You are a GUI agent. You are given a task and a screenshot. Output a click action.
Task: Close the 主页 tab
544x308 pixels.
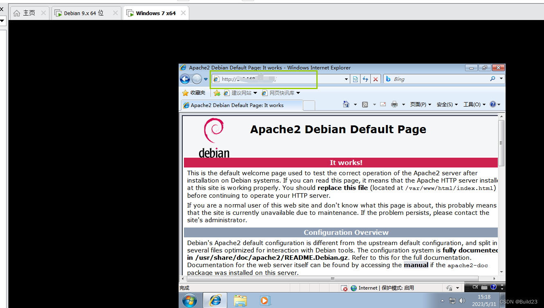click(x=43, y=13)
